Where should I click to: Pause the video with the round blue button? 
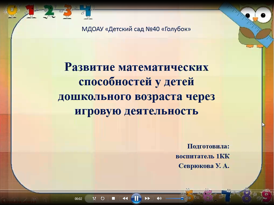pyautogui.click(x=136, y=198)
